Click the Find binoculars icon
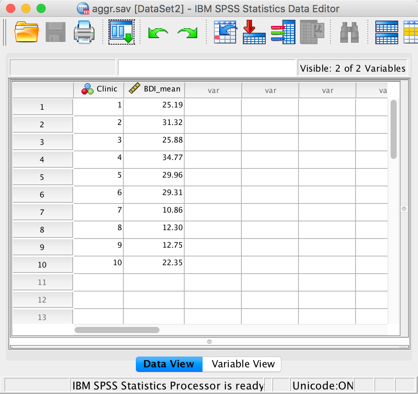This screenshot has width=418, height=394. (350, 32)
